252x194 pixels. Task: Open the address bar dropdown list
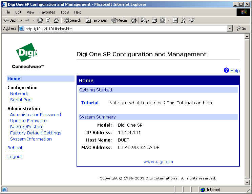coord(230,29)
